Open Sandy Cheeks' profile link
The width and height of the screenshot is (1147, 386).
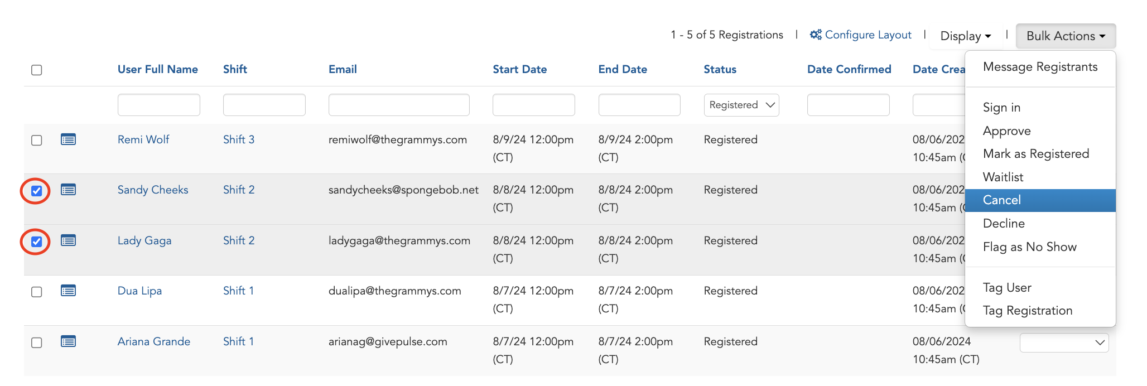[153, 190]
